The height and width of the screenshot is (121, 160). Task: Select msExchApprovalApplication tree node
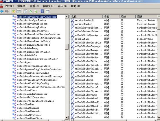pyautogui.click(x=34, y=66)
